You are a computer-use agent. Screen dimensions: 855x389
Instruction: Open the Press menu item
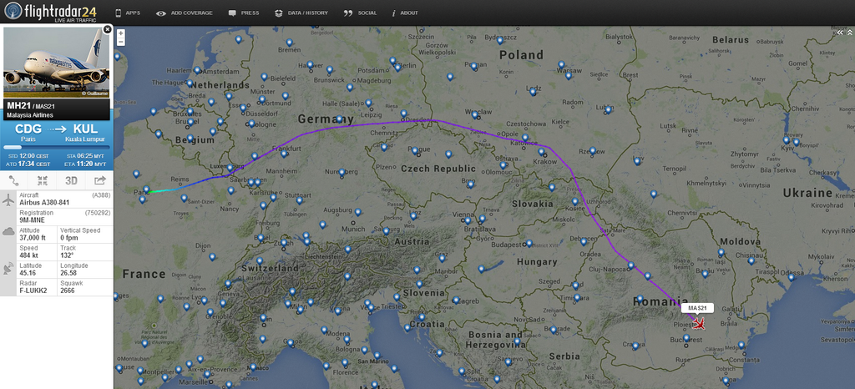(x=244, y=13)
